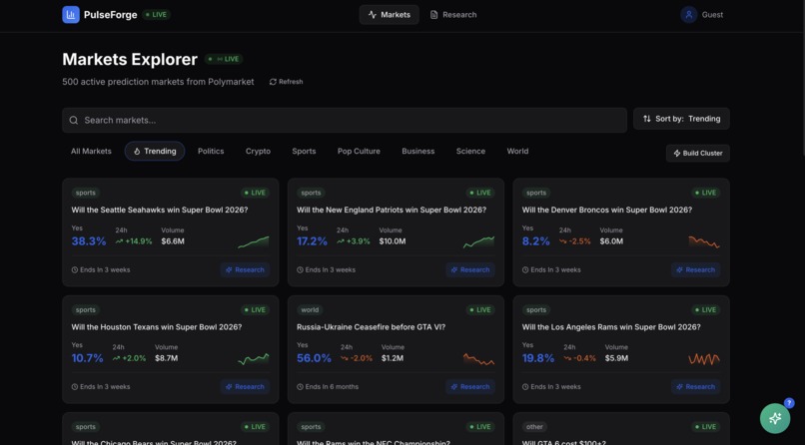Click the refresh arrows icon

(273, 82)
